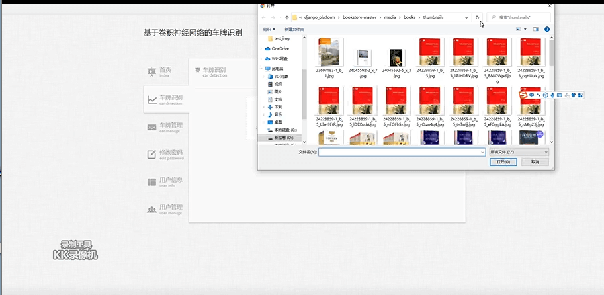Select 新加卷 (D:) drive
The image size is (604, 295).
coord(280,138)
